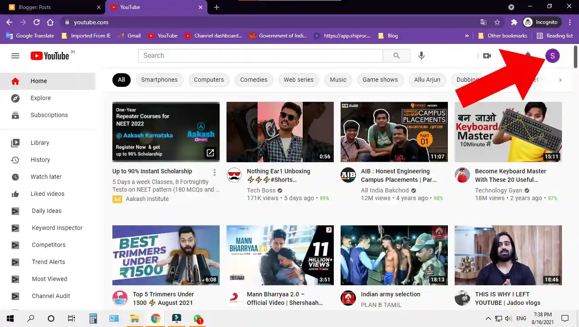
Task: Open options menu for Aakash ad
Action: click(x=215, y=172)
